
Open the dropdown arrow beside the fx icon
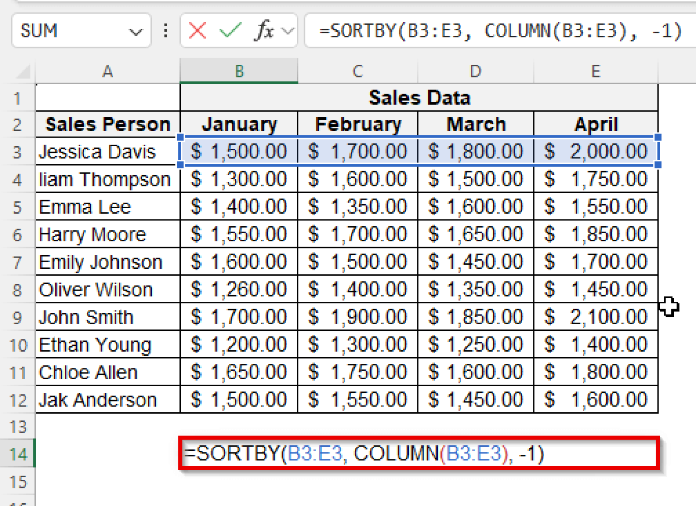click(288, 31)
